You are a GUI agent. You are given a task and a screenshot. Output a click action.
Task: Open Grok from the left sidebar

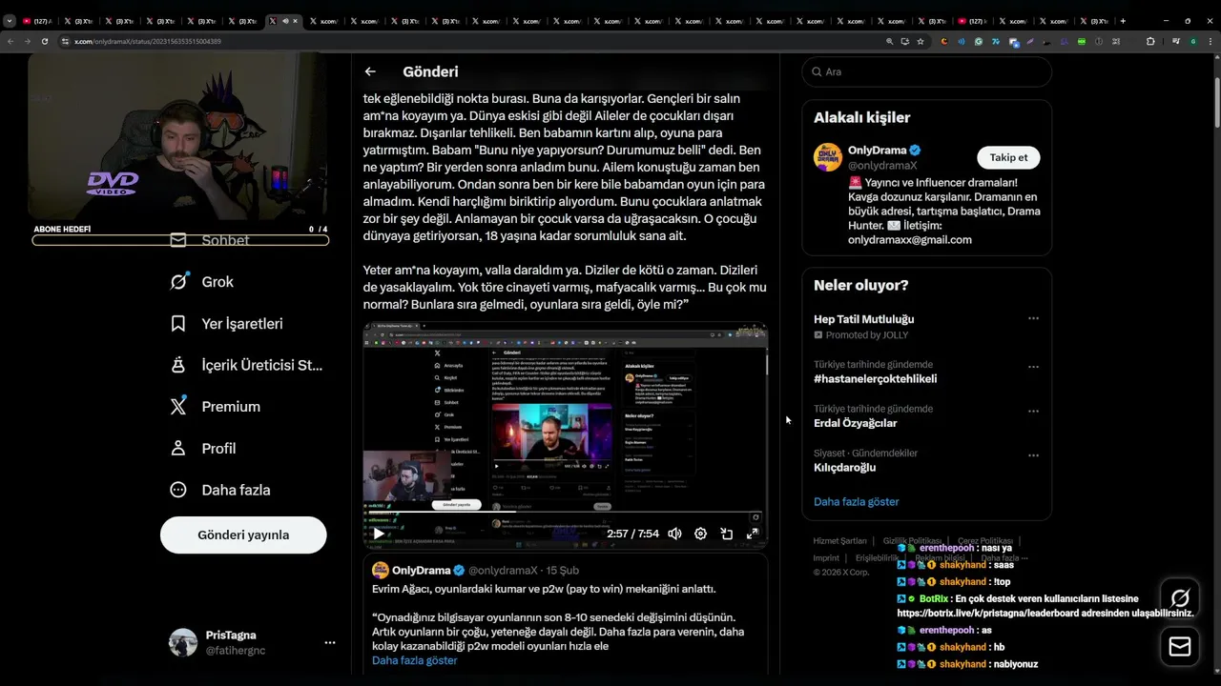coord(201,282)
